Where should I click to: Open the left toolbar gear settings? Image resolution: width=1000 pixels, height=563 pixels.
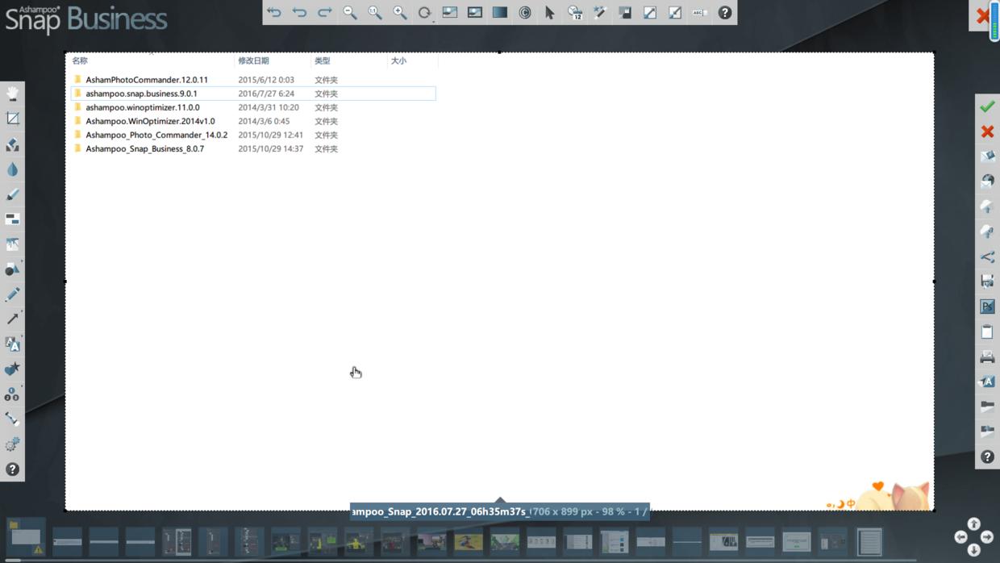point(12,444)
